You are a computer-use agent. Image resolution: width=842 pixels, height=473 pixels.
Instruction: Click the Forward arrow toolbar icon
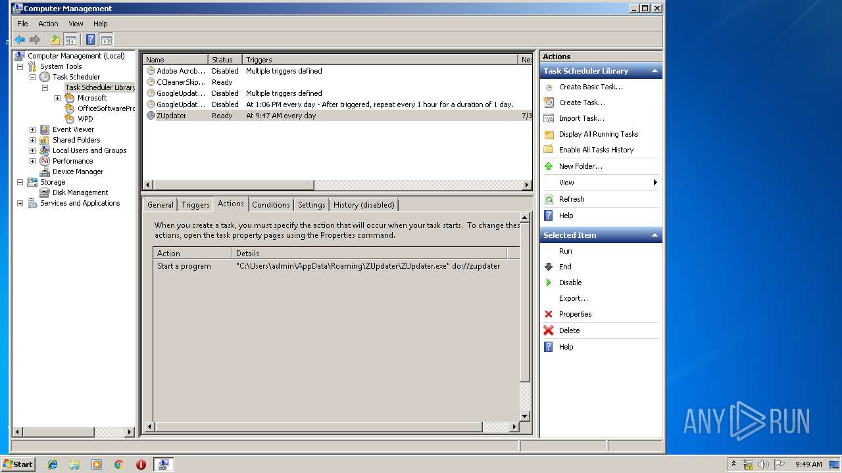click(35, 40)
